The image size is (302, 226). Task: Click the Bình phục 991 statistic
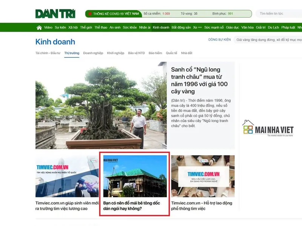[223, 14]
